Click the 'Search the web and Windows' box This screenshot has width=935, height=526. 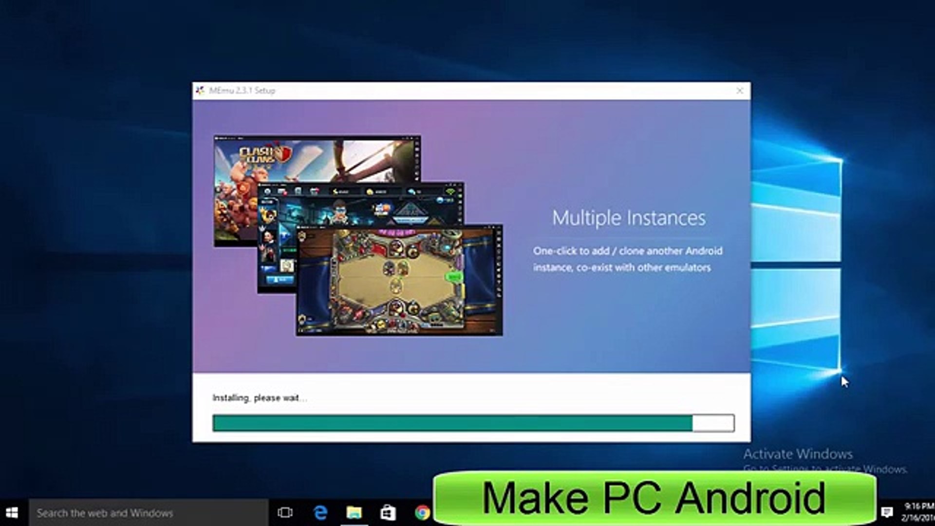tap(146, 513)
